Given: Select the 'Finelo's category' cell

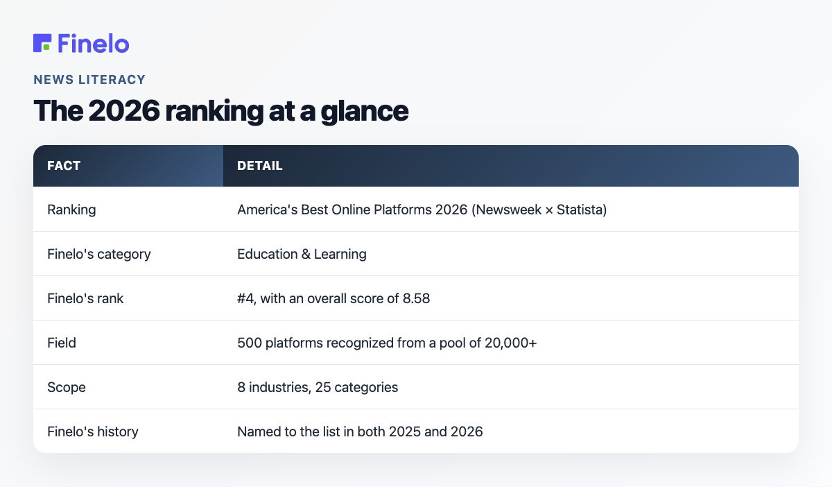Looking at the screenshot, I should click(128, 254).
